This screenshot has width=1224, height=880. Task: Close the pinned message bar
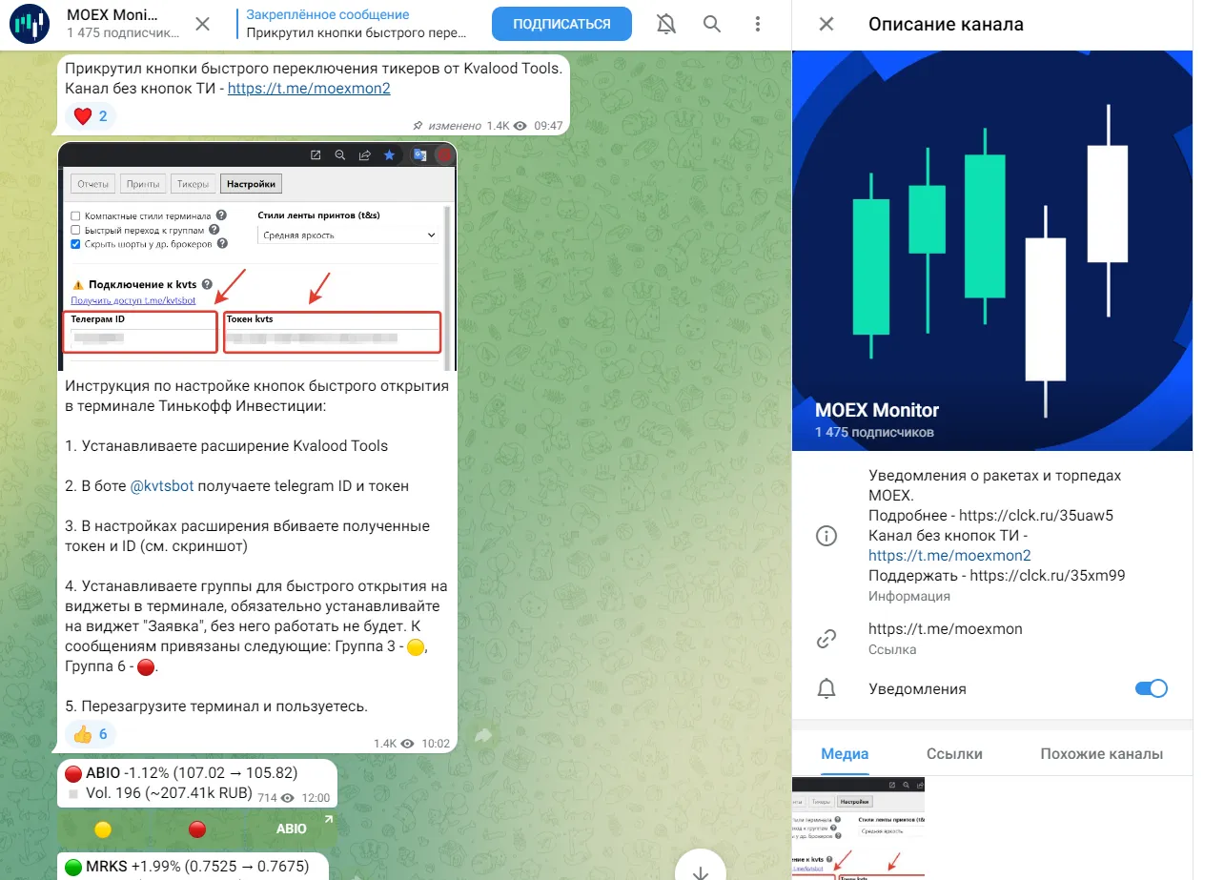click(x=203, y=24)
